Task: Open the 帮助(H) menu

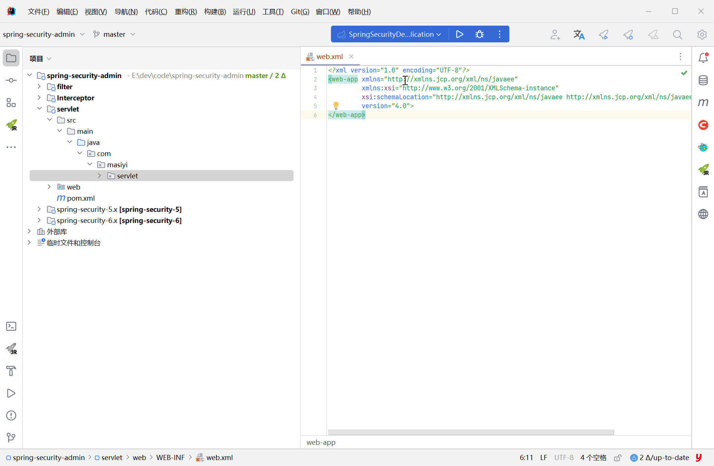Action: coord(359,12)
